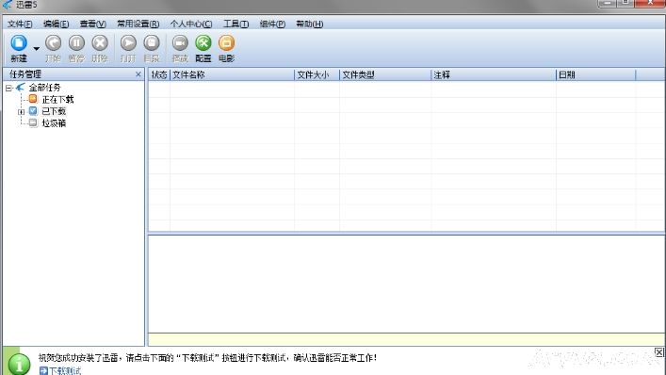Select 正在下载 in the task tree
The image size is (666, 375).
click(x=57, y=99)
